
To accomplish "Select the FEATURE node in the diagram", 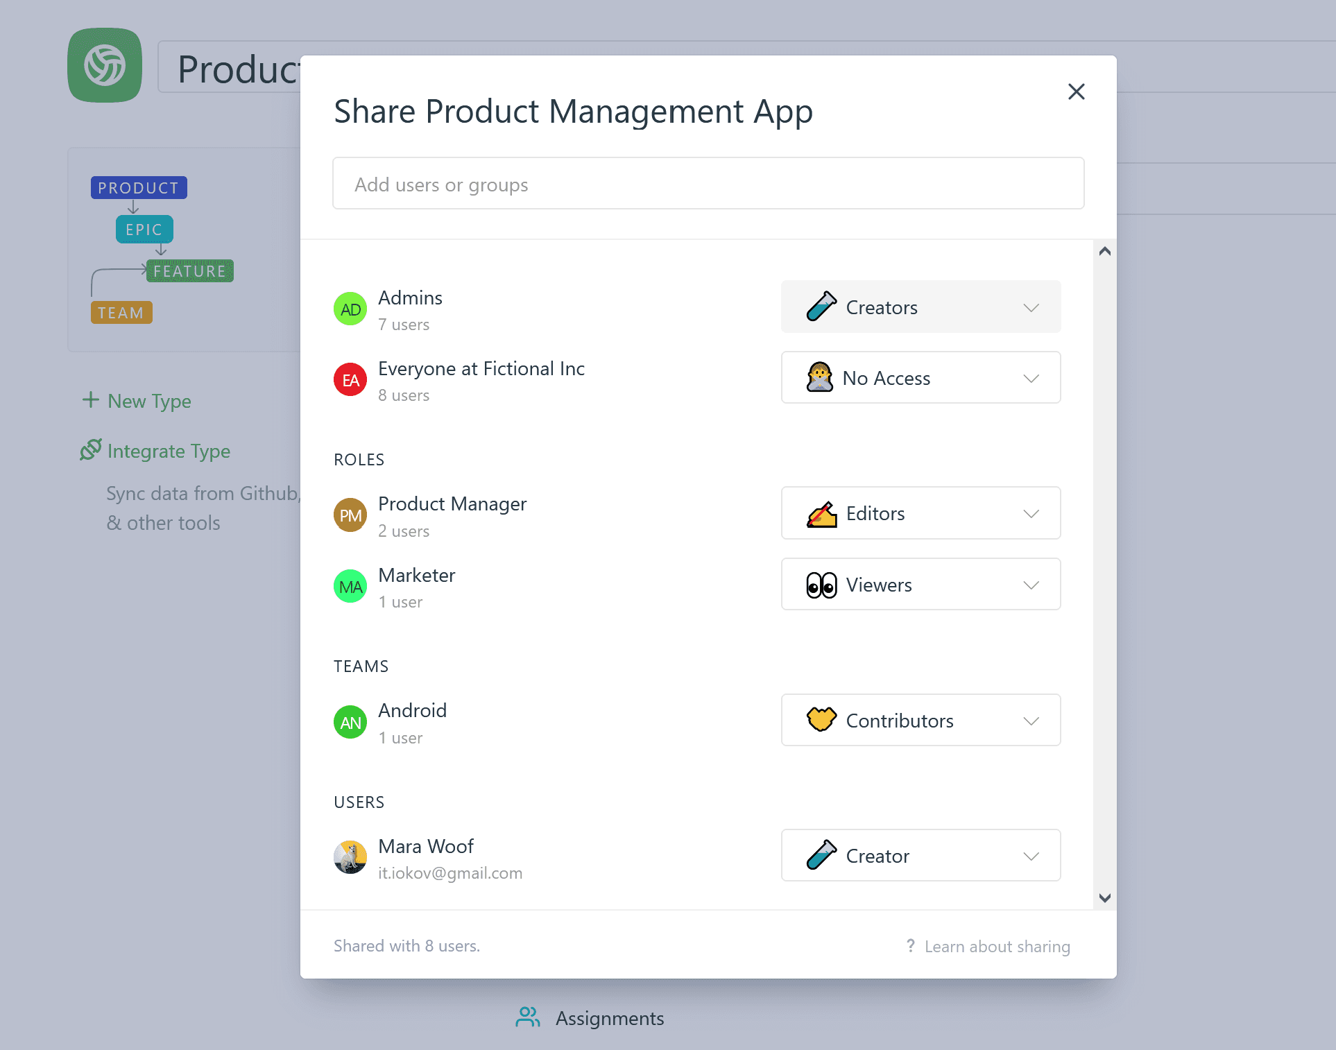I will point(190,270).
